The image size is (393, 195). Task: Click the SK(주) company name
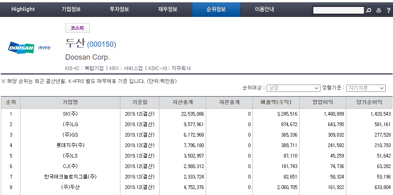(70, 114)
